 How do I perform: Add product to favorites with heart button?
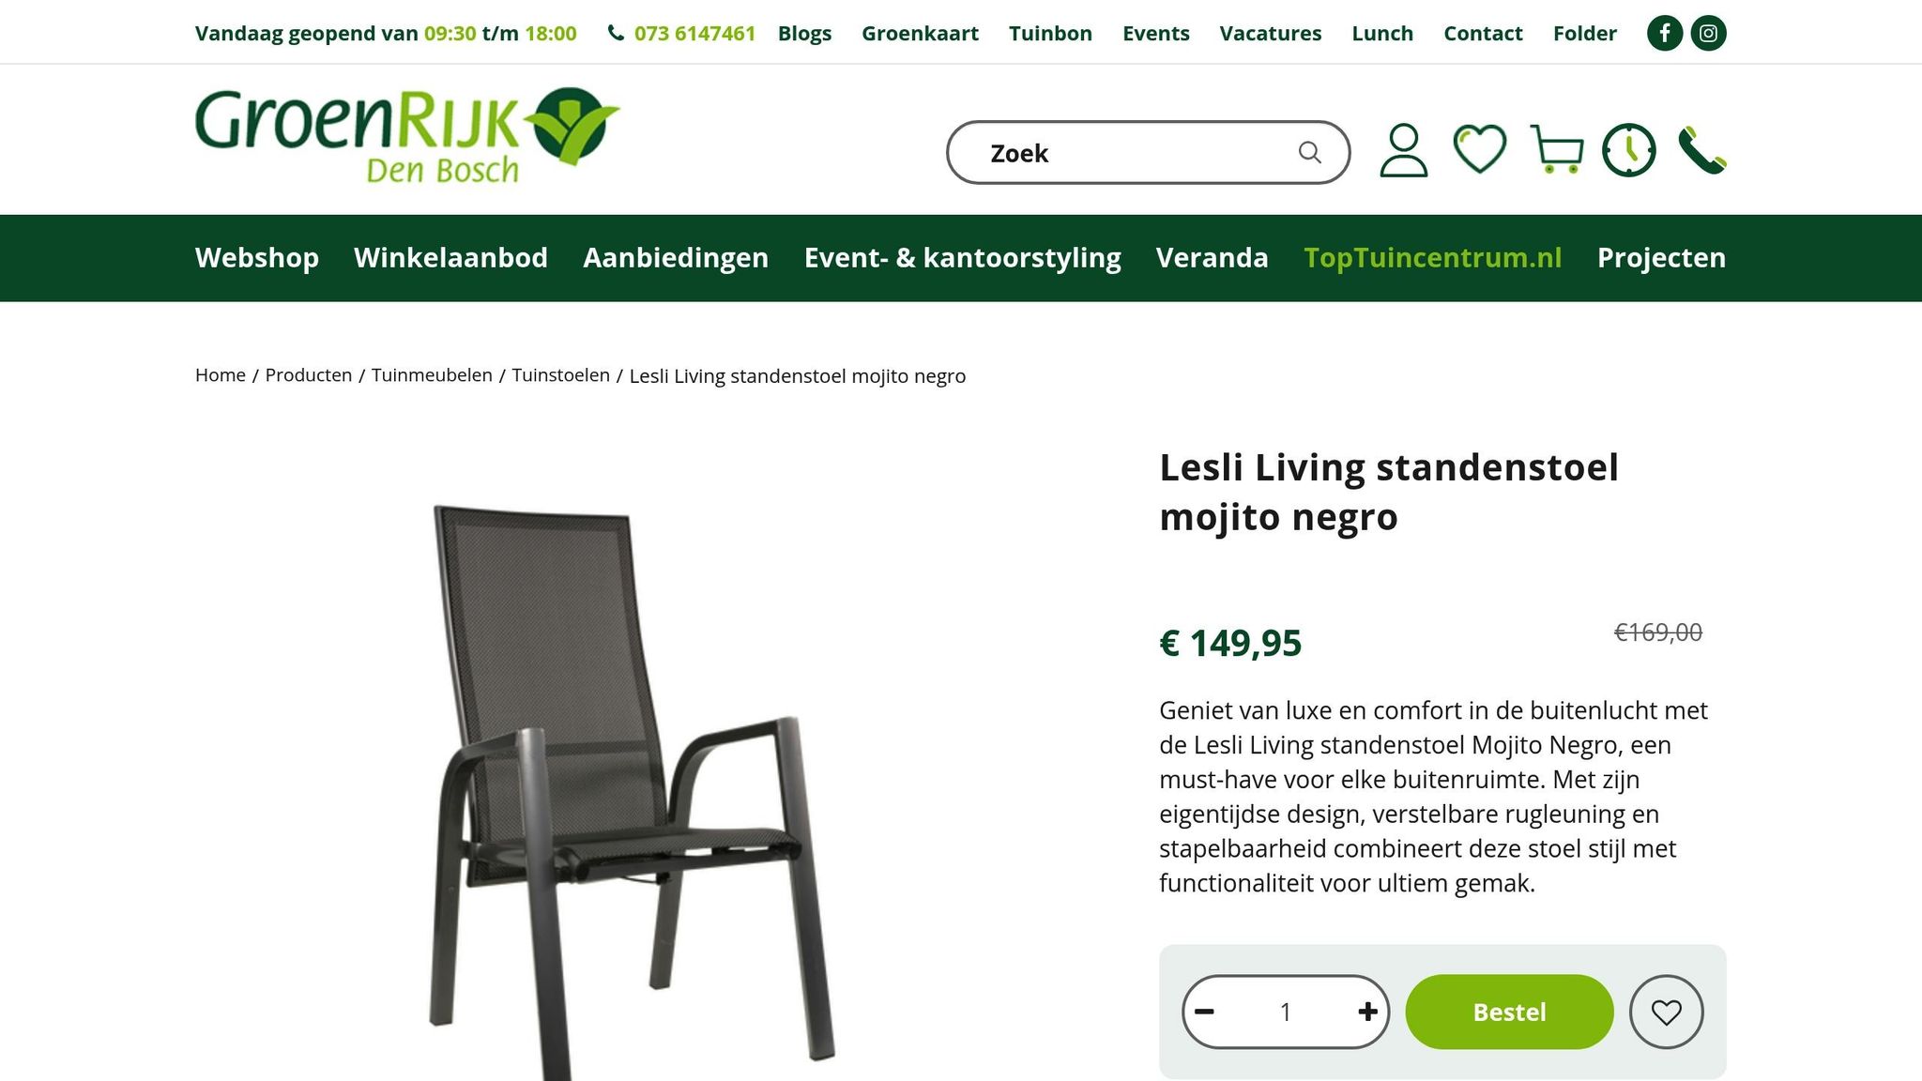pos(1667,1012)
